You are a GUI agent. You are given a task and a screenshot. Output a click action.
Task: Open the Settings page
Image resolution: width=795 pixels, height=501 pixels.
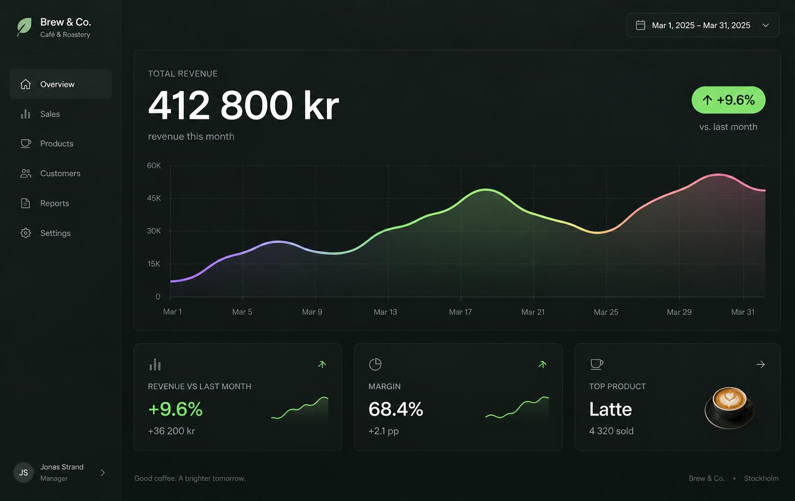(x=61, y=233)
